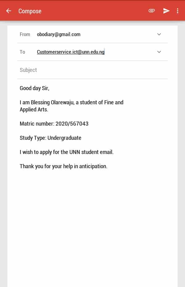Click the 'Study Type: Undergraduate' line
185x287 pixels.
click(x=51, y=138)
